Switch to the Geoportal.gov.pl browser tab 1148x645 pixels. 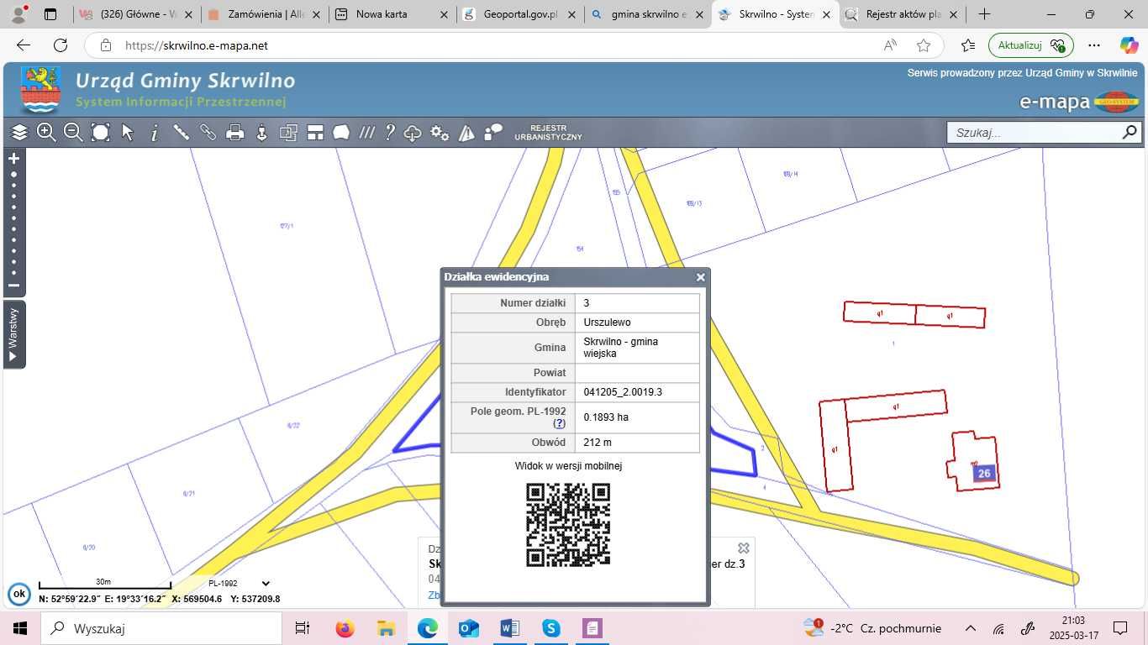(520, 14)
